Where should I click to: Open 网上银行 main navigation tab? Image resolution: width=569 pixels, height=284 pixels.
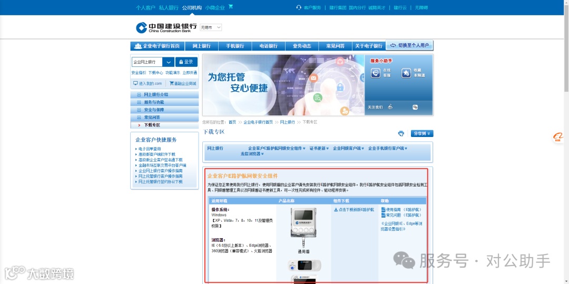pos(202,46)
